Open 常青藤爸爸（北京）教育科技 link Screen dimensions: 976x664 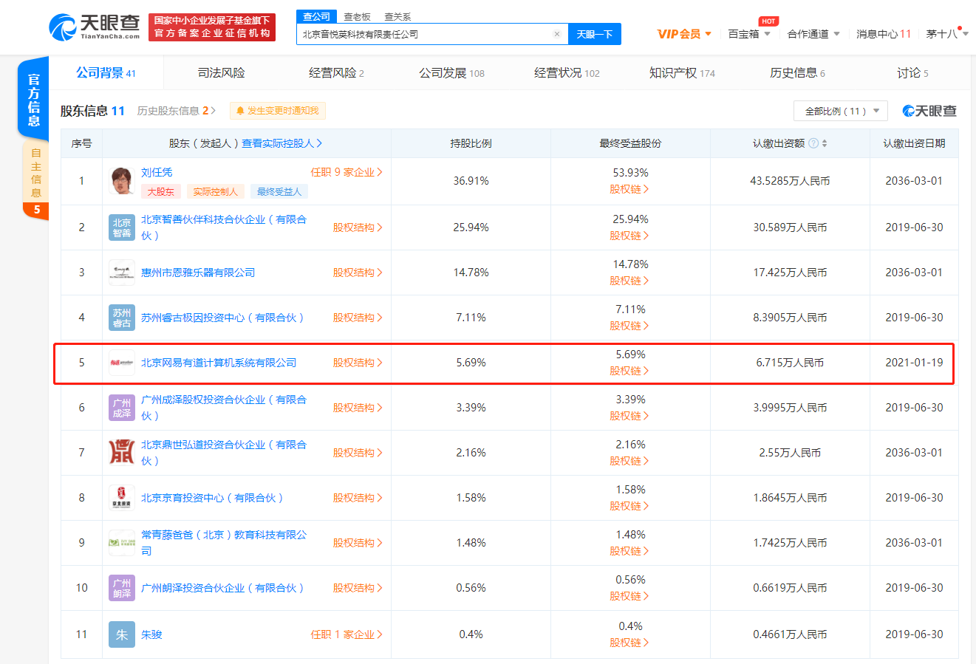(x=224, y=543)
